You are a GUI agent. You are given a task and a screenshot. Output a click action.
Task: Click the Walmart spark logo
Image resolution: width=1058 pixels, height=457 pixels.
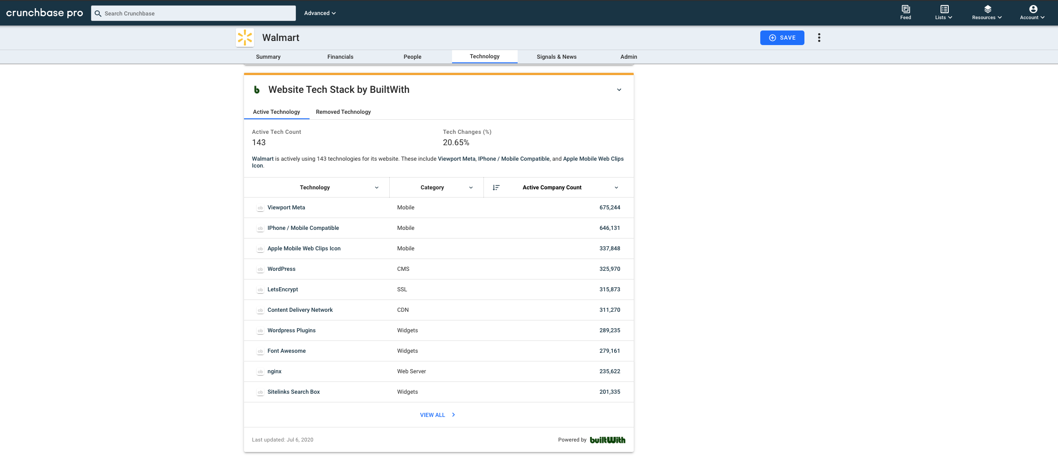pyautogui.click(x=245, y=38)
